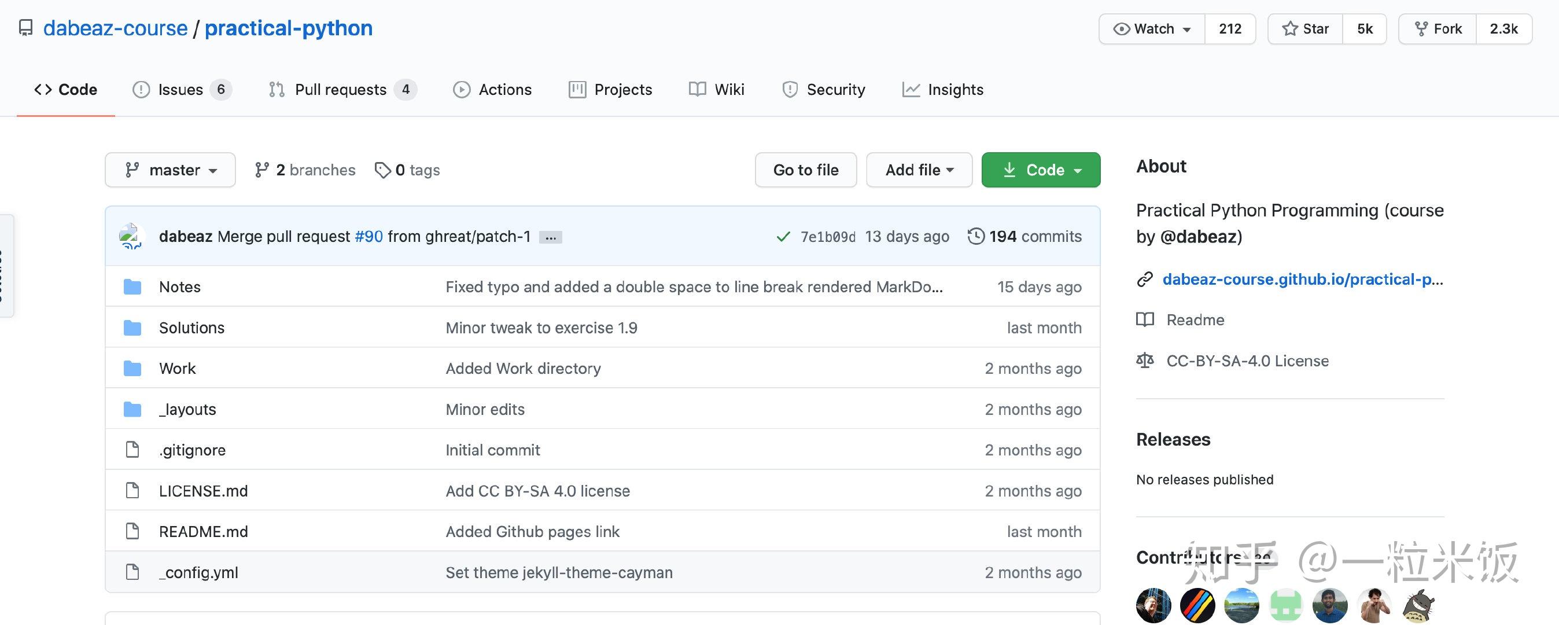Expand the master branch selector
This screenshot has width=1559, height=625.
(170, 170)
